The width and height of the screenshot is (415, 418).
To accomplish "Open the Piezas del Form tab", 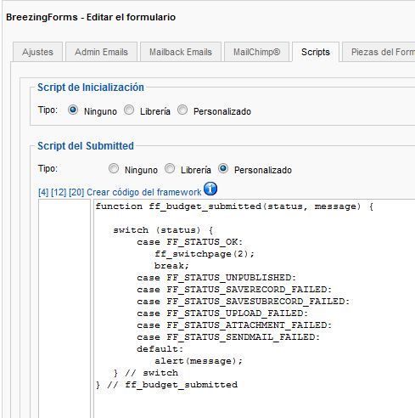I will click(x=379, y=52).
